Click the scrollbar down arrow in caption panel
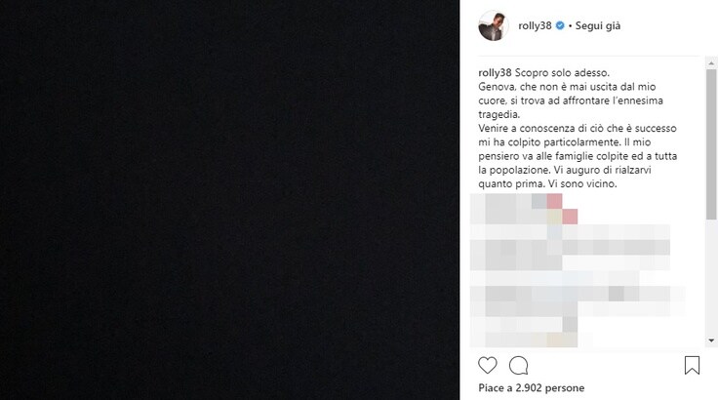Image resolution: width=718 pixels, height=400 pixels. 711,340
